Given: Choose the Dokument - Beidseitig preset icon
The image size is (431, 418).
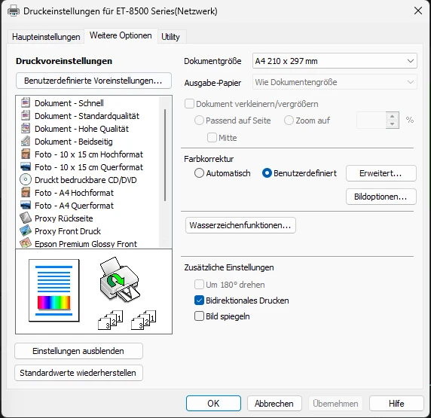Looking at the screenshot, I should pos(26,142).
